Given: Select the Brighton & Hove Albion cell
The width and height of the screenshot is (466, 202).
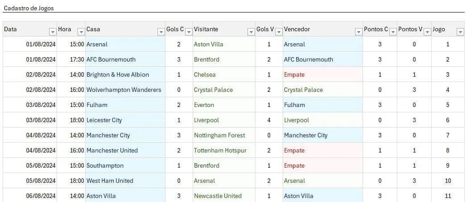Looking at the screenshot, I should click(x=125, y=74).
